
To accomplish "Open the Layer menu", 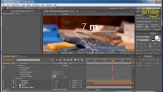I will click(23, 5).
